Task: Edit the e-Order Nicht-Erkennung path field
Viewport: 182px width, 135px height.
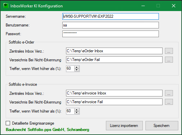Action: click(114, 60)
